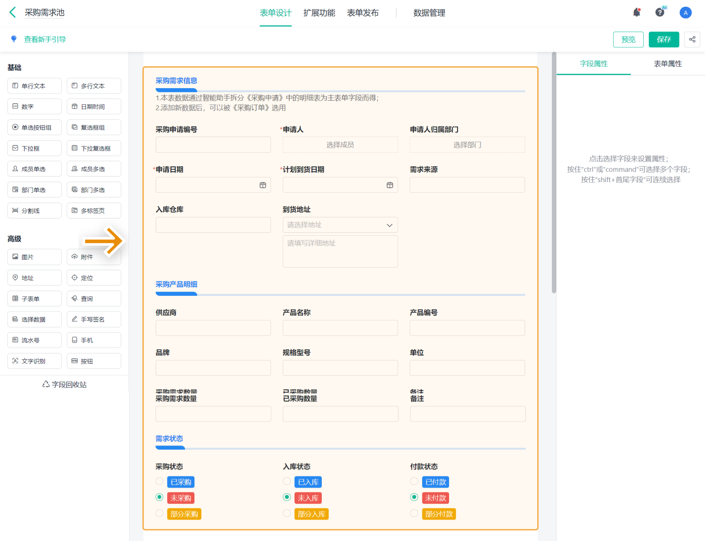This screenshot has height=541, width=705.
Task: Open the 字段回收站 recycle bin
Action: click(65, 384)
